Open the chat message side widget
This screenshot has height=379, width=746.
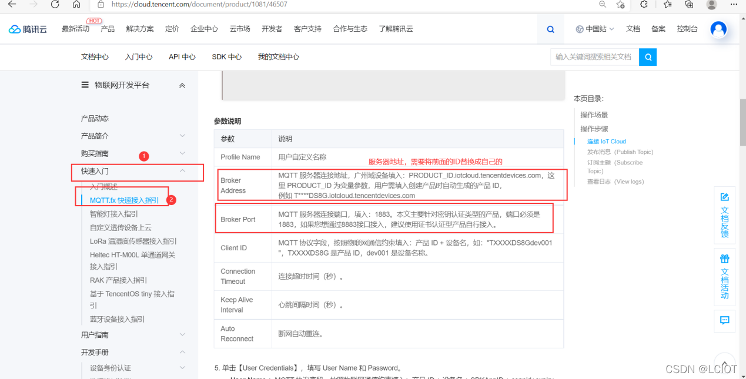[x=724, y=320]
